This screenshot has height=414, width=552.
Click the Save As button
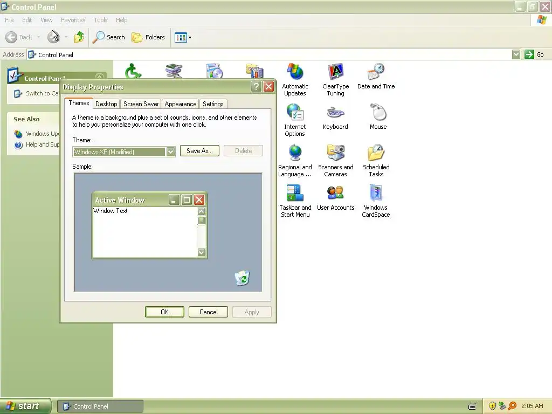click(x=199, y=151)
